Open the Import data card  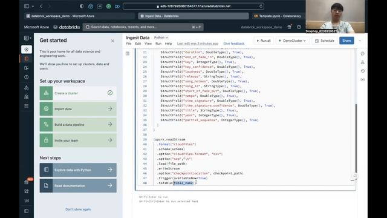click(x=78, y=109)
